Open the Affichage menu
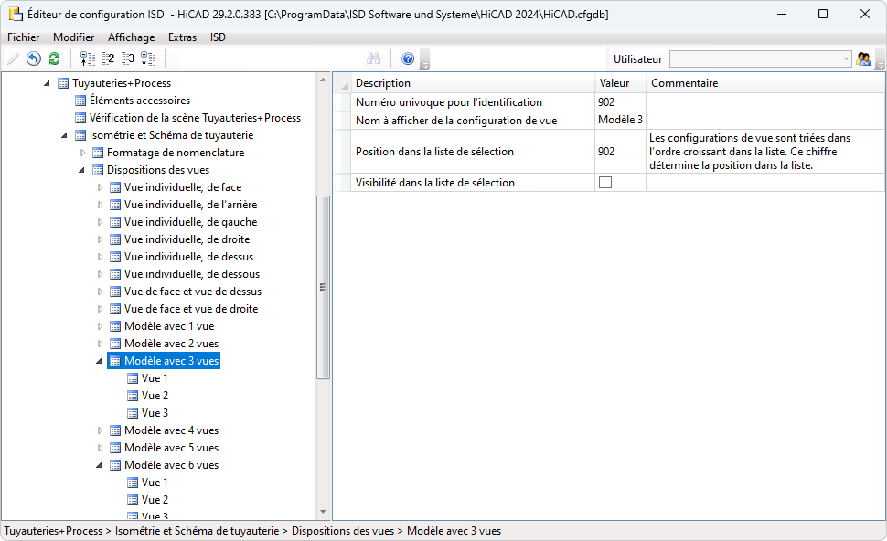The width and height of the screenshot is (887, 541). [x=132, y=37]
